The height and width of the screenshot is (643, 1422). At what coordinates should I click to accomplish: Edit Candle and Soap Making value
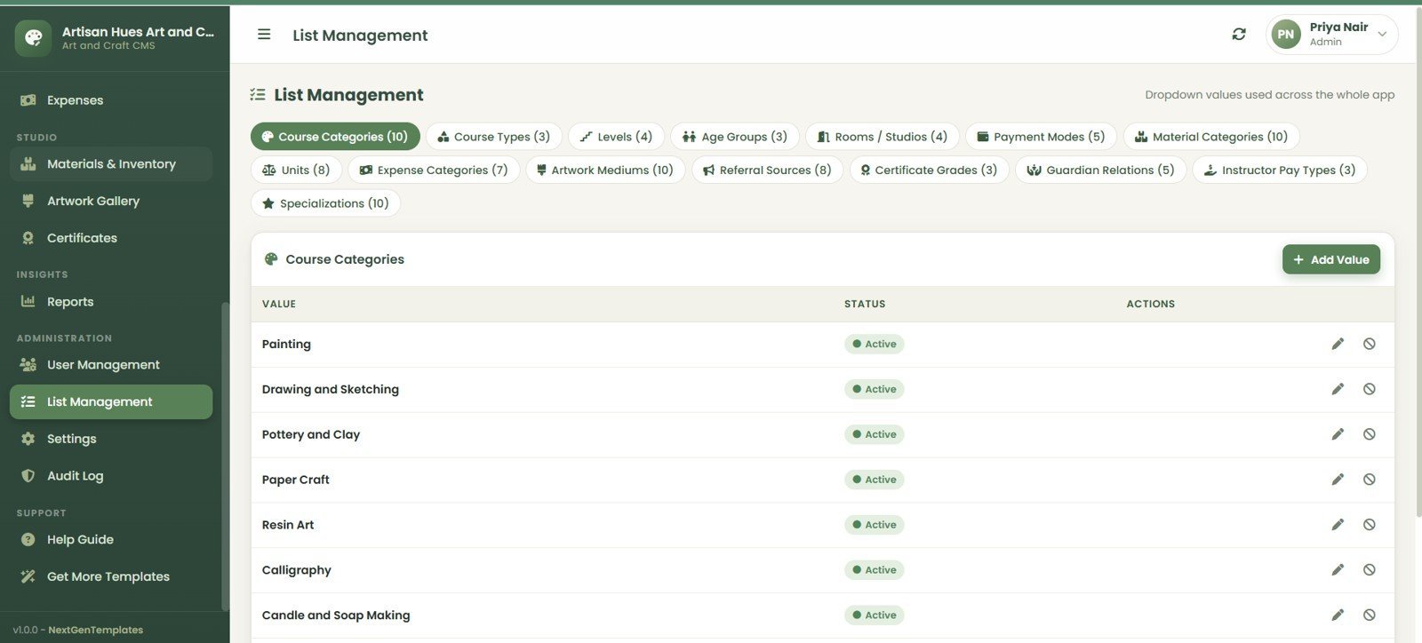point(1338,615)
